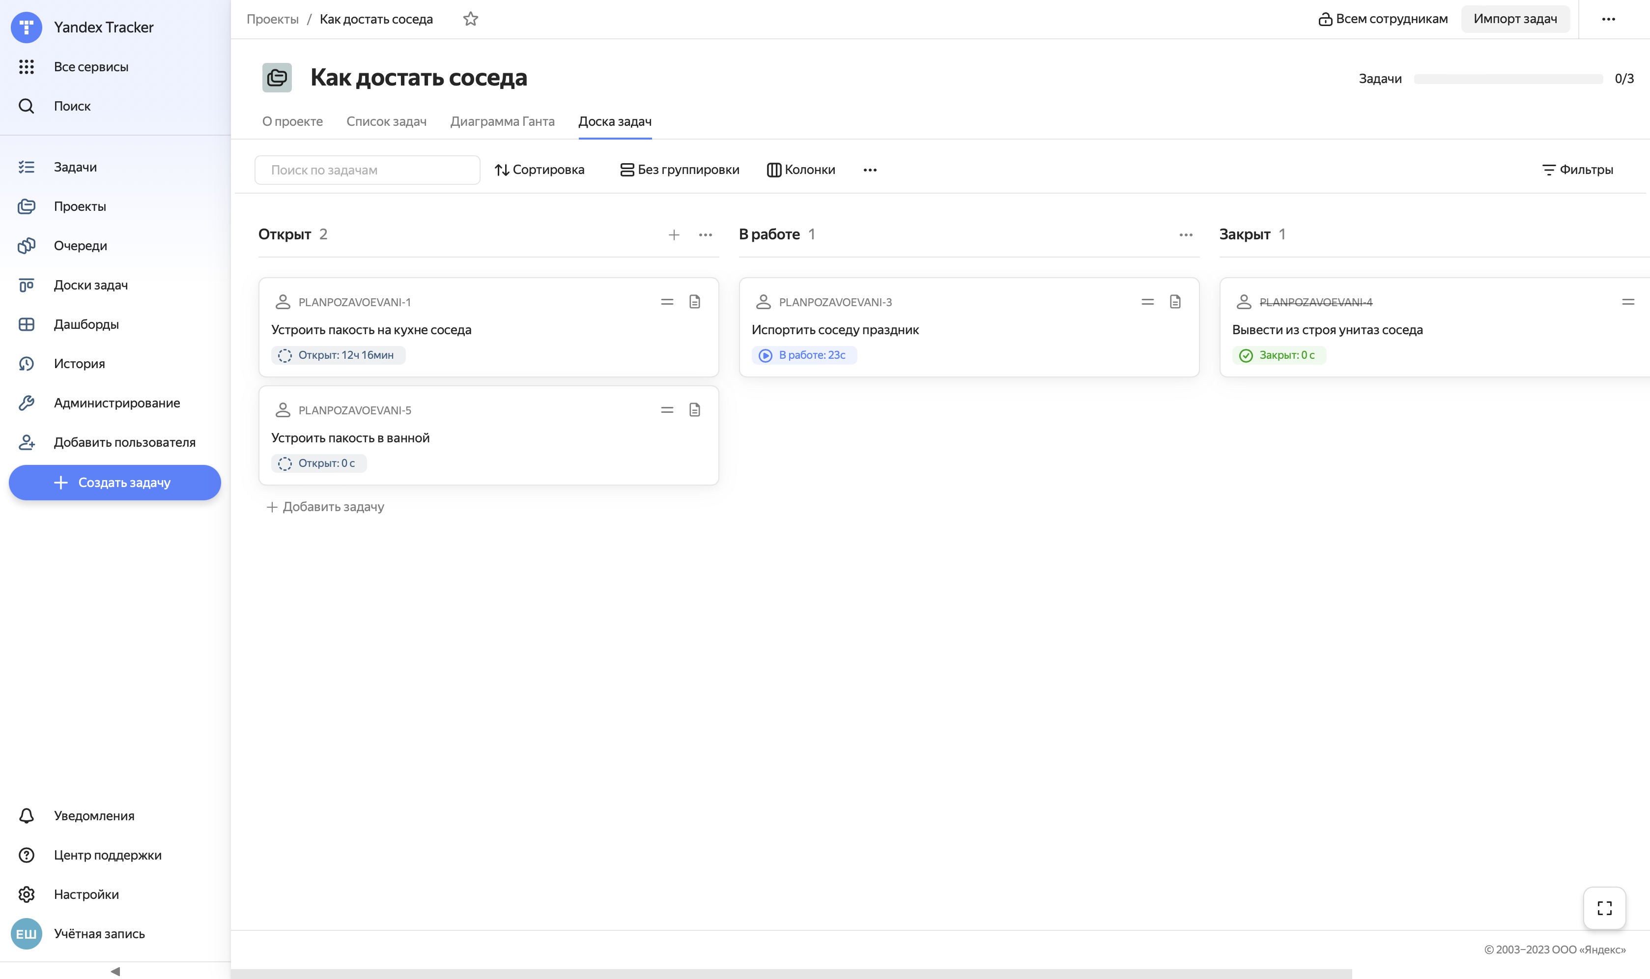Image resolution: width=1650 pixels, height=979 pixels.
Task: Add task with plus in Открыт column
Action: click(673, 235)
